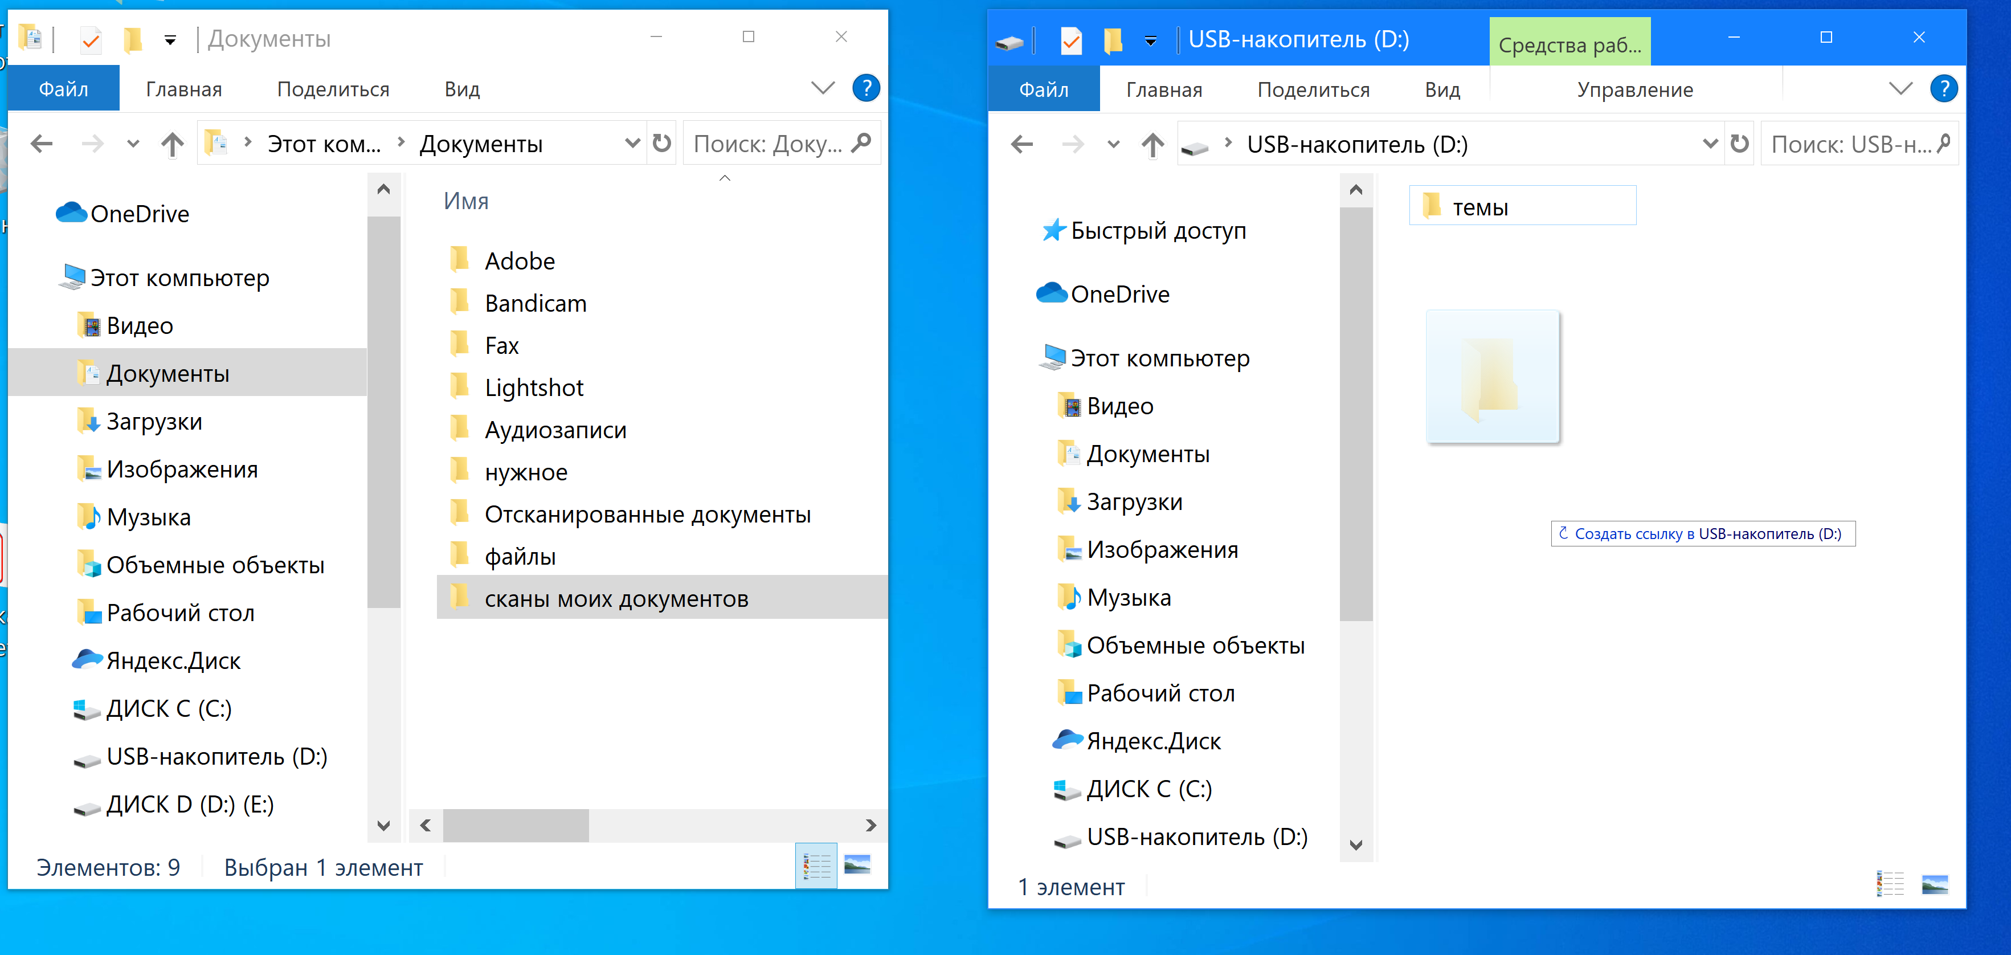
Task: Open quick access toolbar dropdown in Документы window
Action: pos(170,40)
